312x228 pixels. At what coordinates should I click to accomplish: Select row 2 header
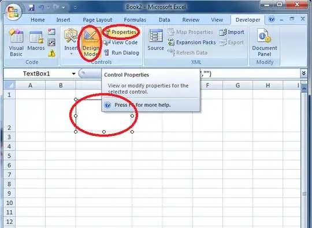pos(9,116)
